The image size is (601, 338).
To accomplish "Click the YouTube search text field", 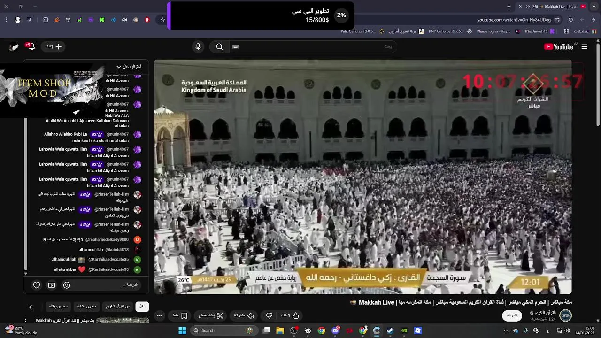I will [312, 46].
